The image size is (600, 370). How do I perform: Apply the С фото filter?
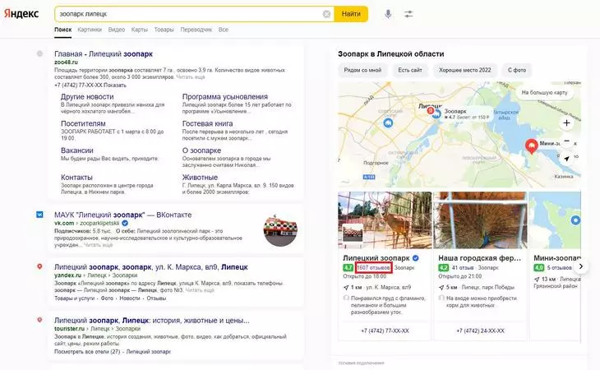tap(517, 70)
